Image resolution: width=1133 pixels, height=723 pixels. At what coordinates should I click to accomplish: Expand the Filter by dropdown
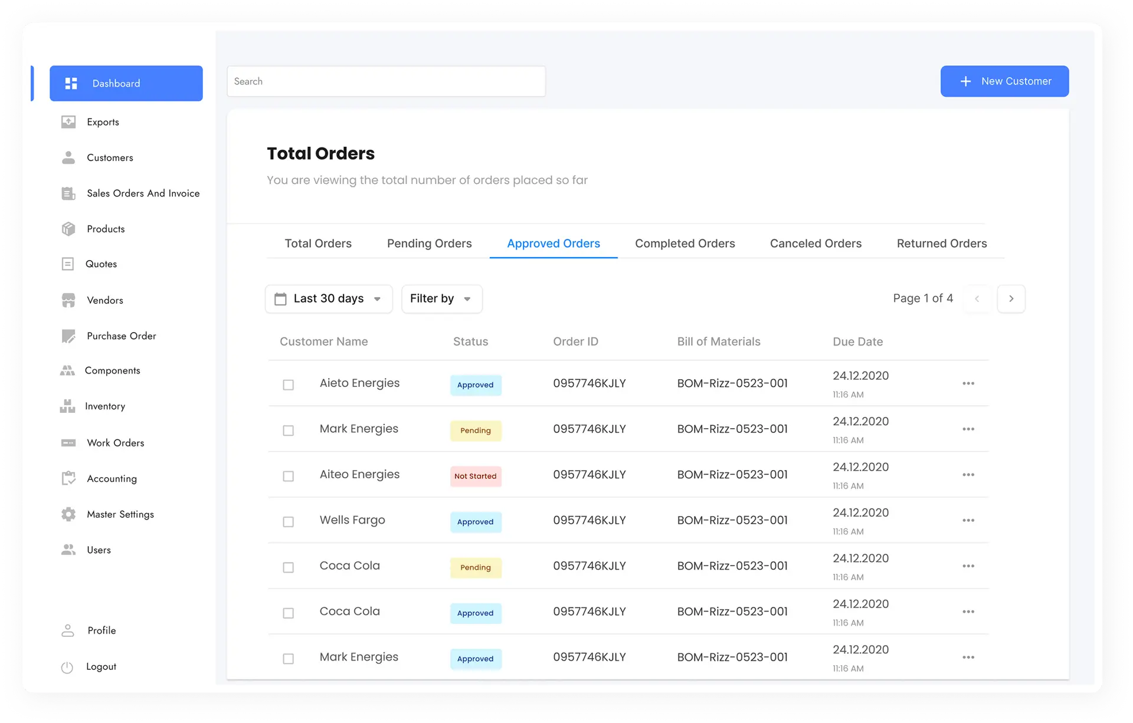click(441, 298)
